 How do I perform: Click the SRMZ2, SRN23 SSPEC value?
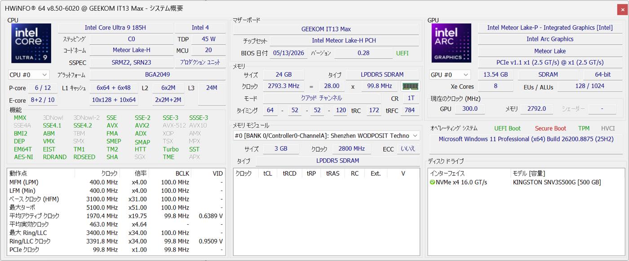coord(131,63)
